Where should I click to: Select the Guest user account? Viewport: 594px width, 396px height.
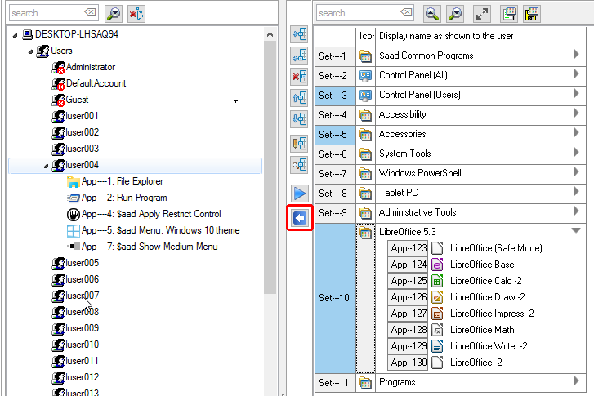coord(77,100)
